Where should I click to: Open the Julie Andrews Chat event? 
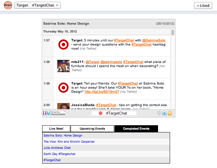(x=57, y=148)
